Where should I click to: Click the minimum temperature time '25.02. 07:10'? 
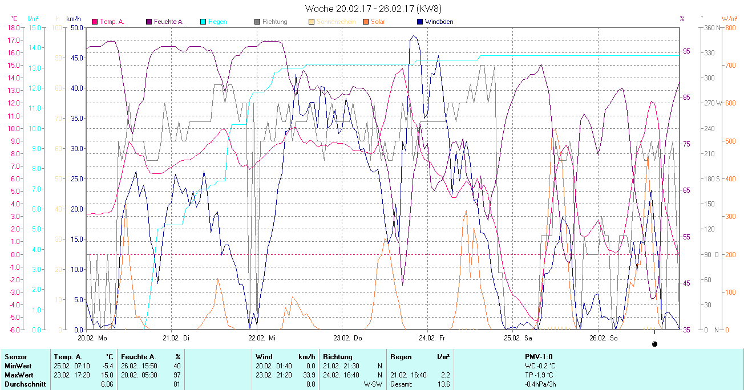71,365
